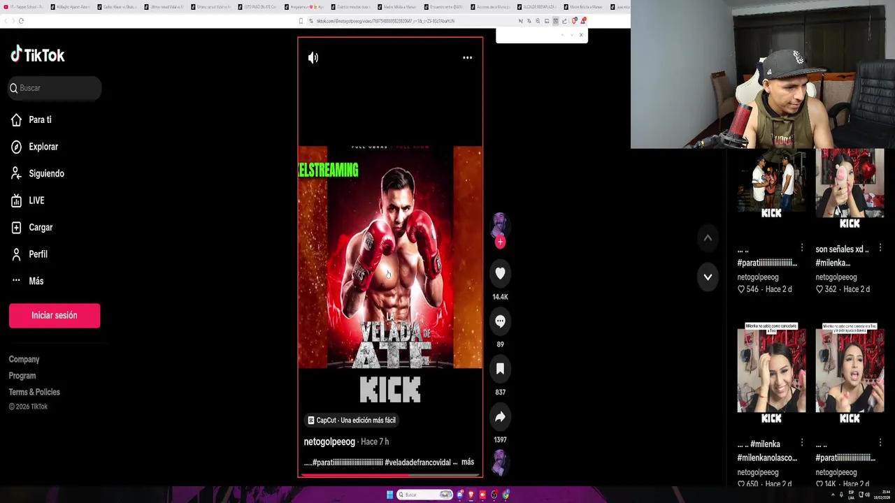Close the small browser popup
This screenshot has height=503, width=895.
tap(580, 35)
